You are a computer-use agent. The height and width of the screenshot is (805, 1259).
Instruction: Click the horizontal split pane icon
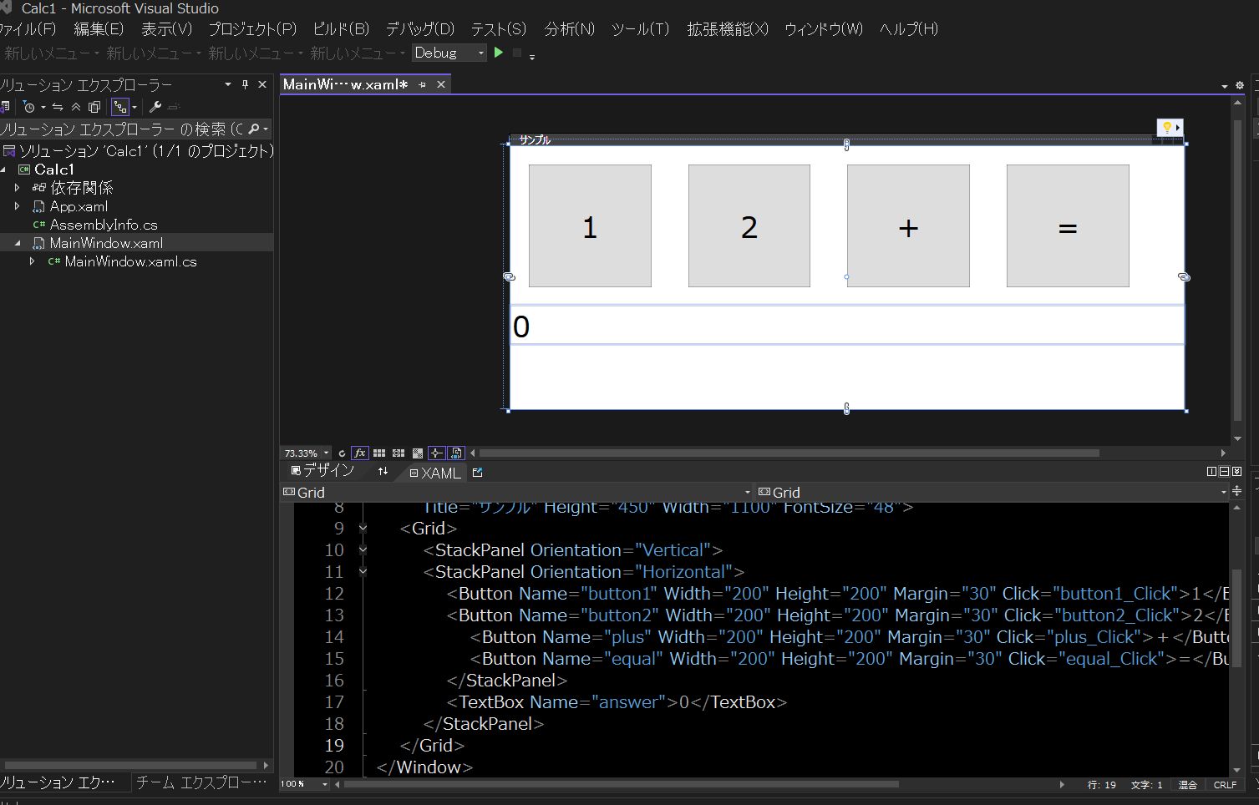point(1225,472)
